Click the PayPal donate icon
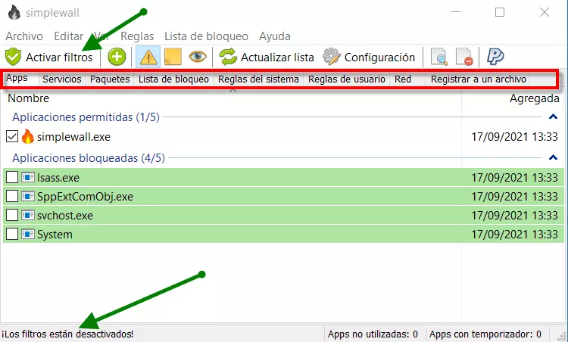Viewport: 568px width, 342px height. (x=495, y=57)
